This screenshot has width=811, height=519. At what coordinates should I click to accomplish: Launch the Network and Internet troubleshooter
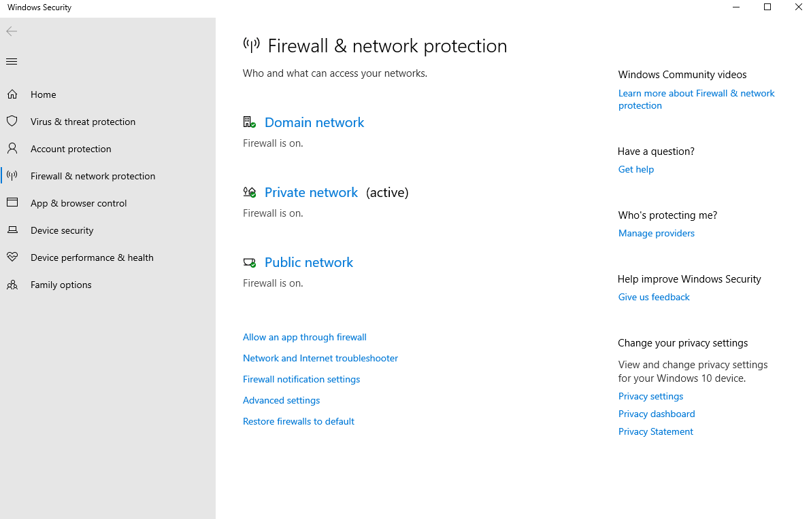pyautogui.click(x=320, y=358)
